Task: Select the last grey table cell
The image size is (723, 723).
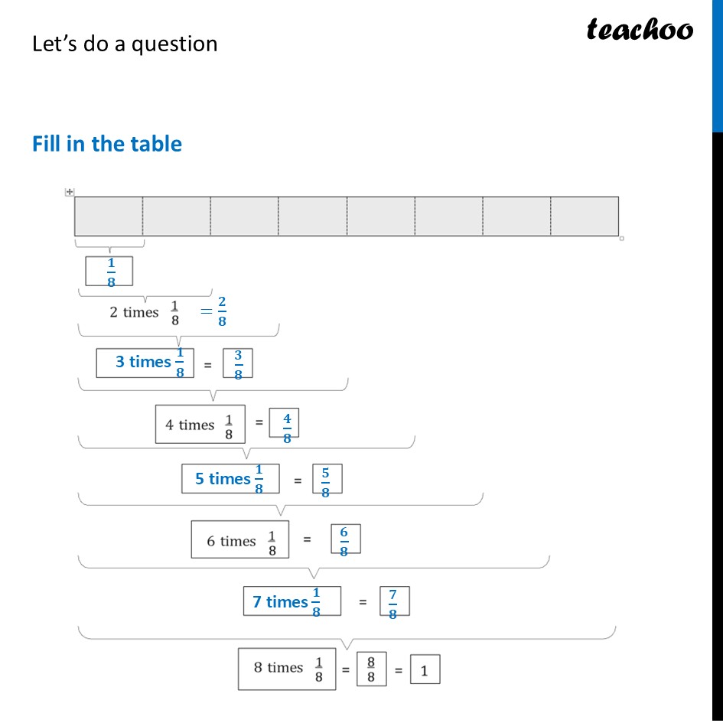Action: [x=585, y=217]
